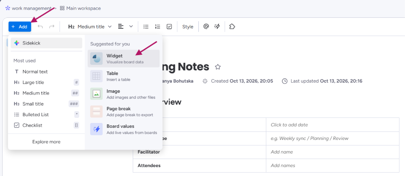This screenshot has height=176, width=405.
Task: Redo the last action
Action: (x=51, y=27)
